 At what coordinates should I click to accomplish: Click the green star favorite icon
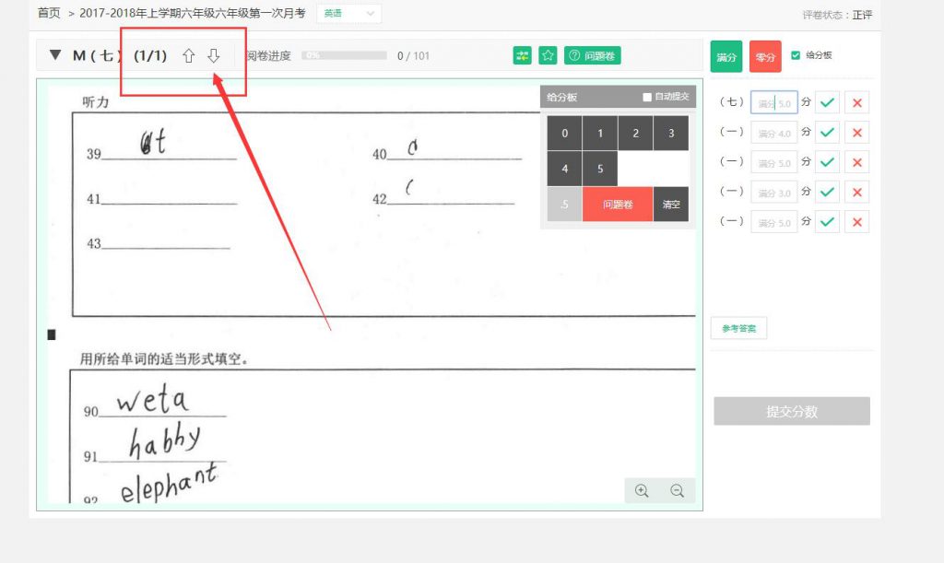tap(548, 56)
